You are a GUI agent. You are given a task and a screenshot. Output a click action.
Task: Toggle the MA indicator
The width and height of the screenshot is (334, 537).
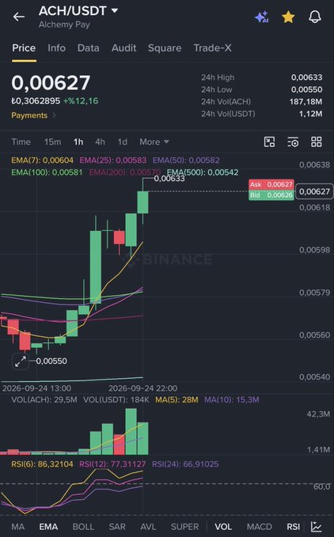pos(18,527)
